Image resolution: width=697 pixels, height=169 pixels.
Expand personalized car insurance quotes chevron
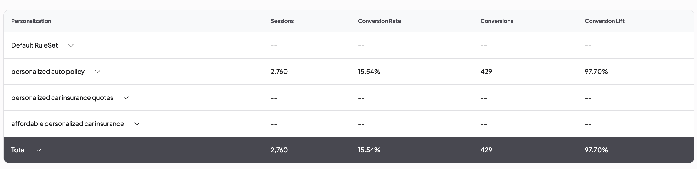point(126,98)
